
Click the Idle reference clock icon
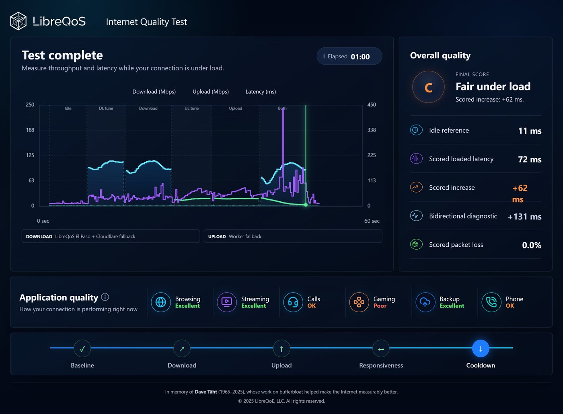[x=416, y=130]
